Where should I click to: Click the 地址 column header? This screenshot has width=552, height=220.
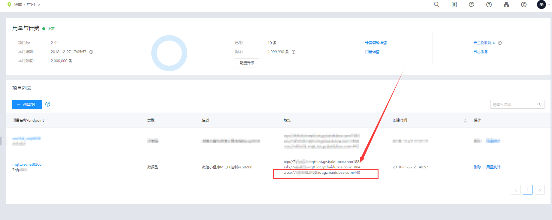coord(287,120)
